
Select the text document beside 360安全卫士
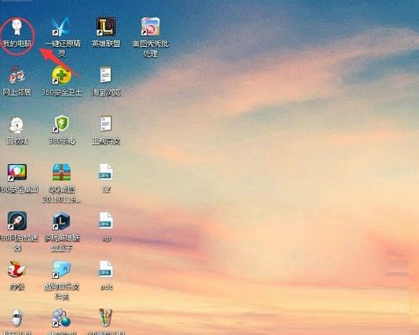pos(106,75)
